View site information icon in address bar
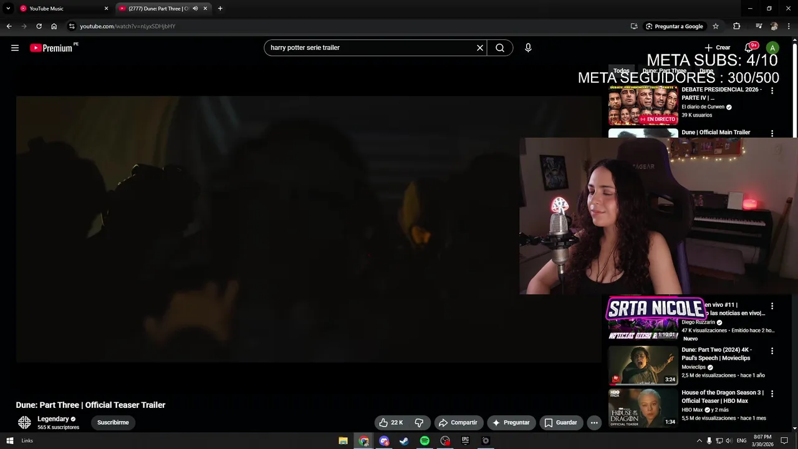The height and width of the screenshot is (449, 798). [72, 26]
